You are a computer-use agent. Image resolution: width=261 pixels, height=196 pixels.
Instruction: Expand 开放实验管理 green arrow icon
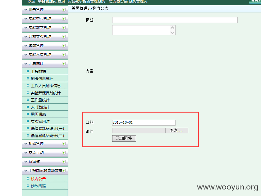(x=64, y=37)
